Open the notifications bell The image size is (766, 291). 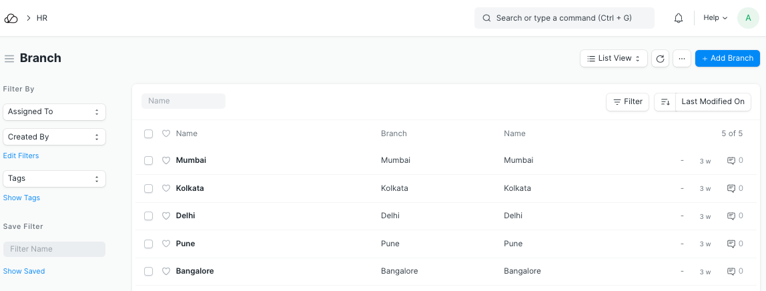point(679,18)
